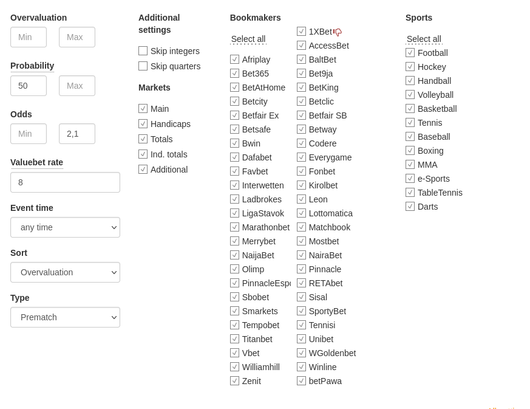Viewport: 530px width, 409px height.
Task: Disable the Betfair Ex bookmaker
Action: [x=235, y=115]
